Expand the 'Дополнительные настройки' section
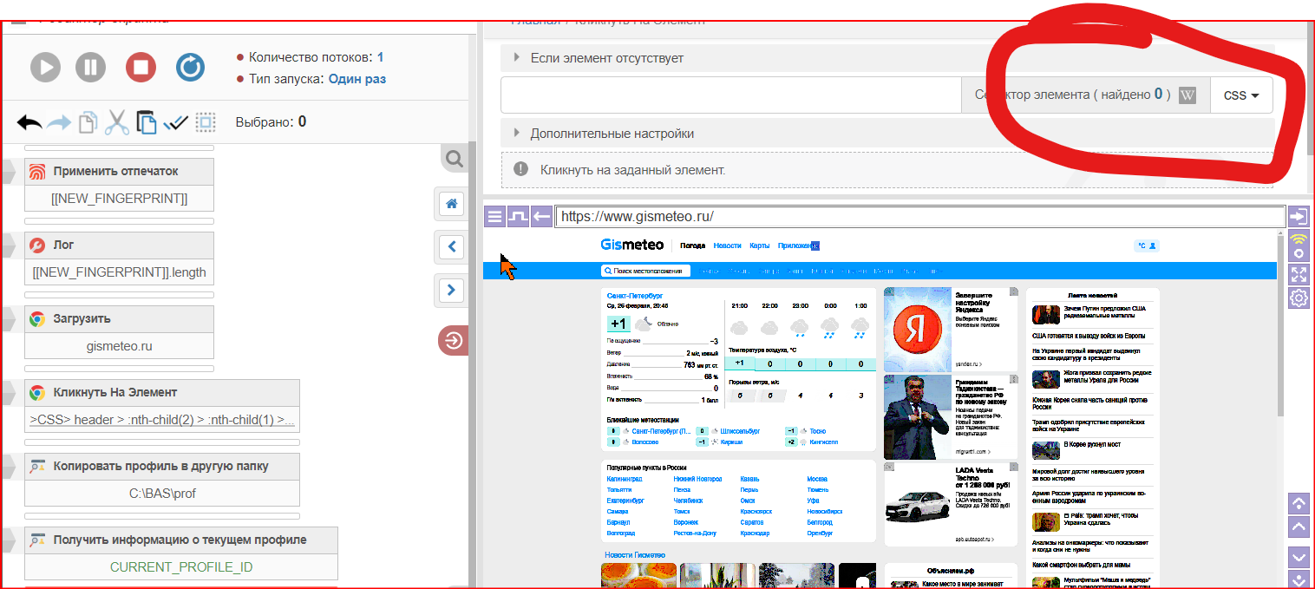 612,134
